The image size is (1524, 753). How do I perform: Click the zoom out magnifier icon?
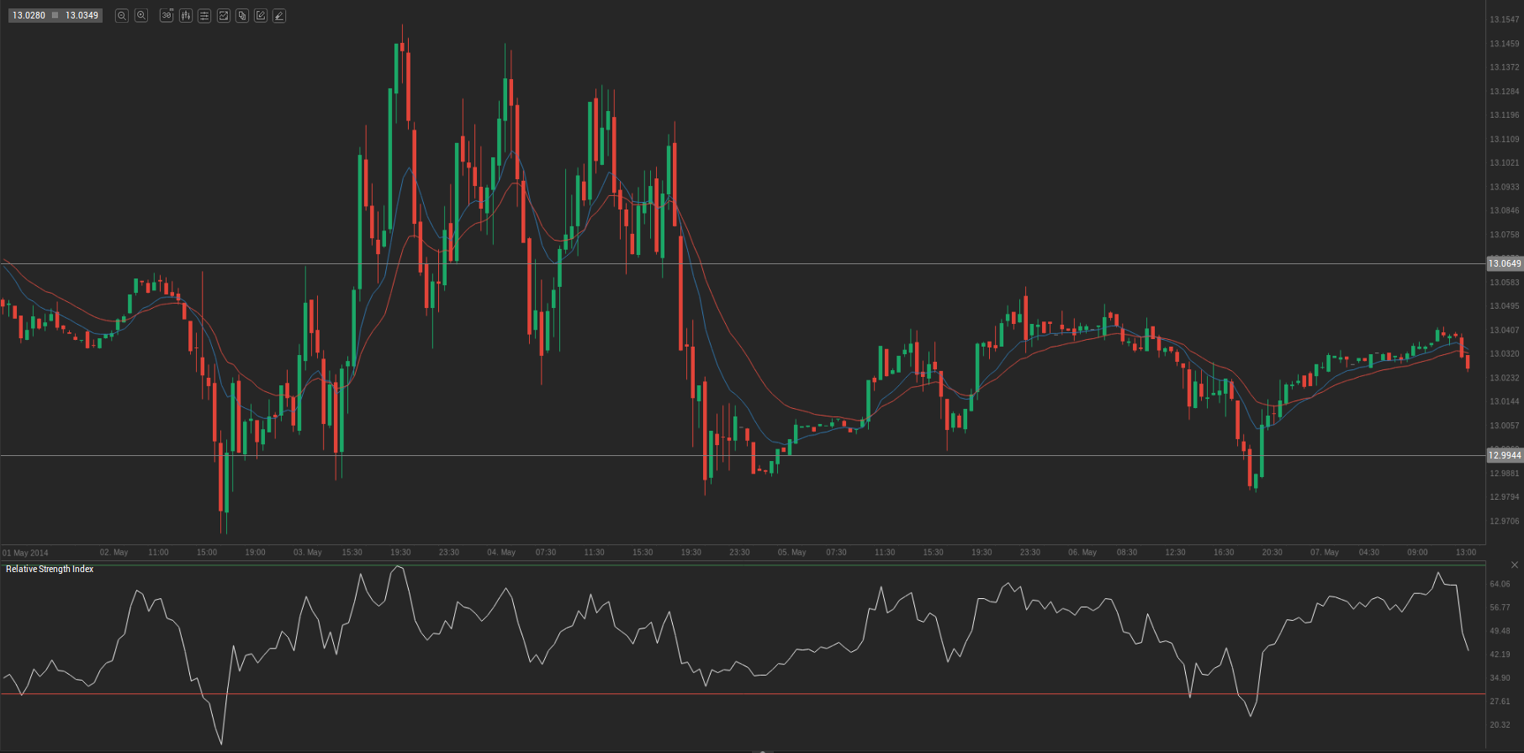(x=122, y=16)
